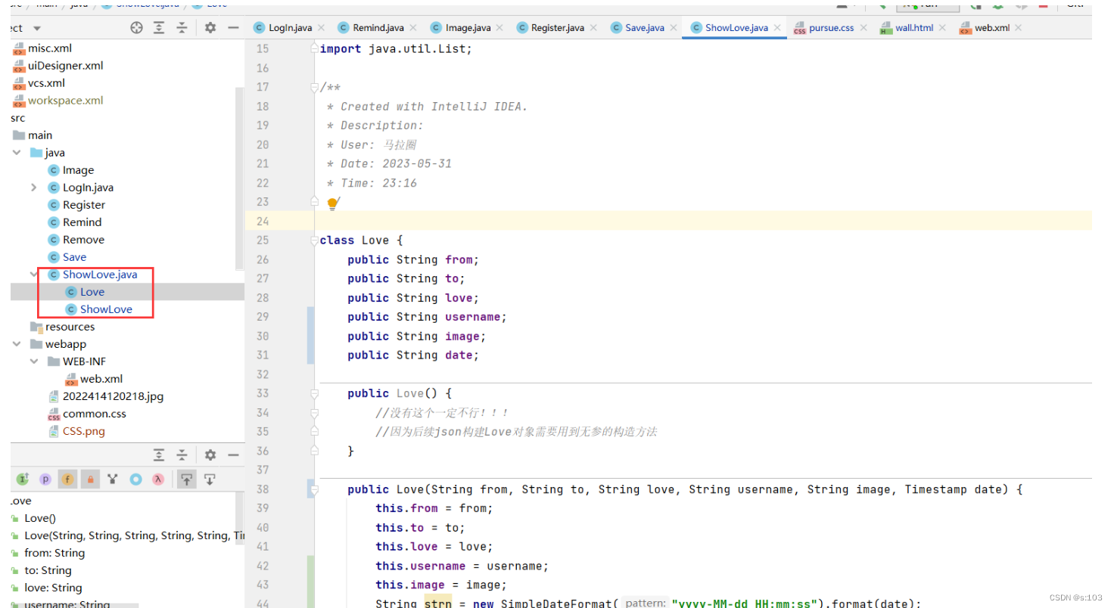
Task: Open the Project view selector dropdown arrow
Action: [37, 28]
